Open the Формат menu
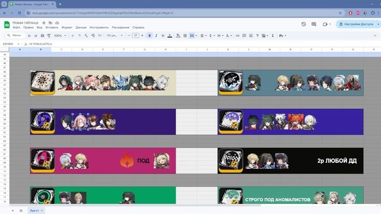Image resolution: width=381 pixels, height=214 pixels. tap(67, 27)
